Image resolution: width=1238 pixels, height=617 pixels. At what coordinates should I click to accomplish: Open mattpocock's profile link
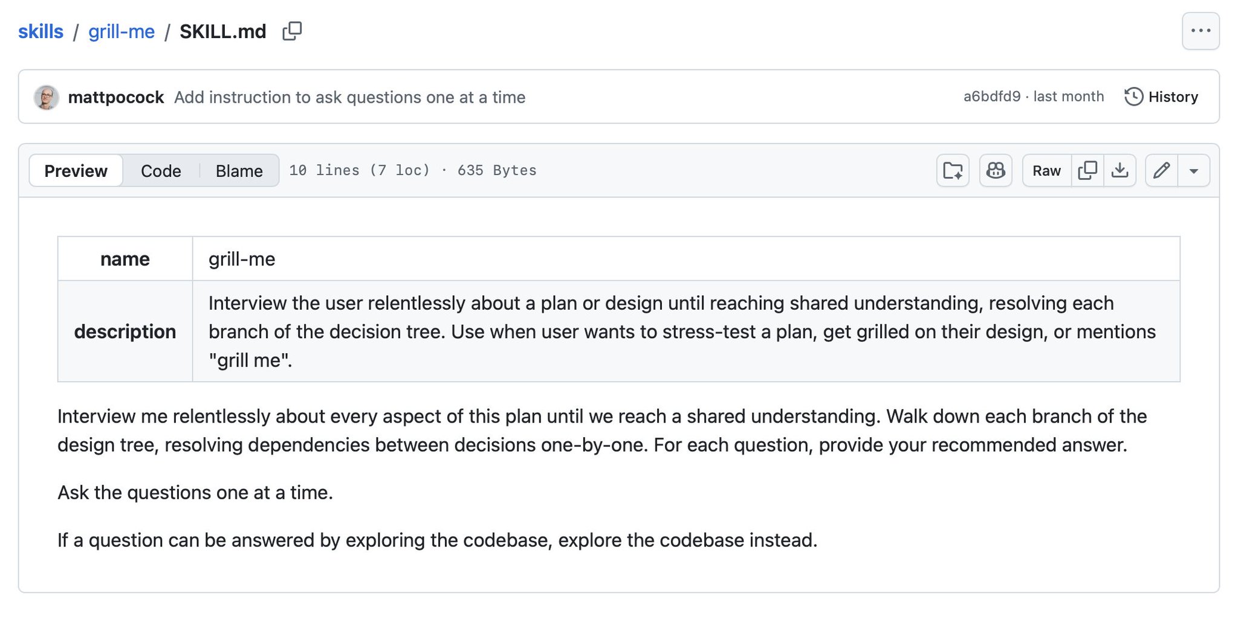[x=116, y=97]
